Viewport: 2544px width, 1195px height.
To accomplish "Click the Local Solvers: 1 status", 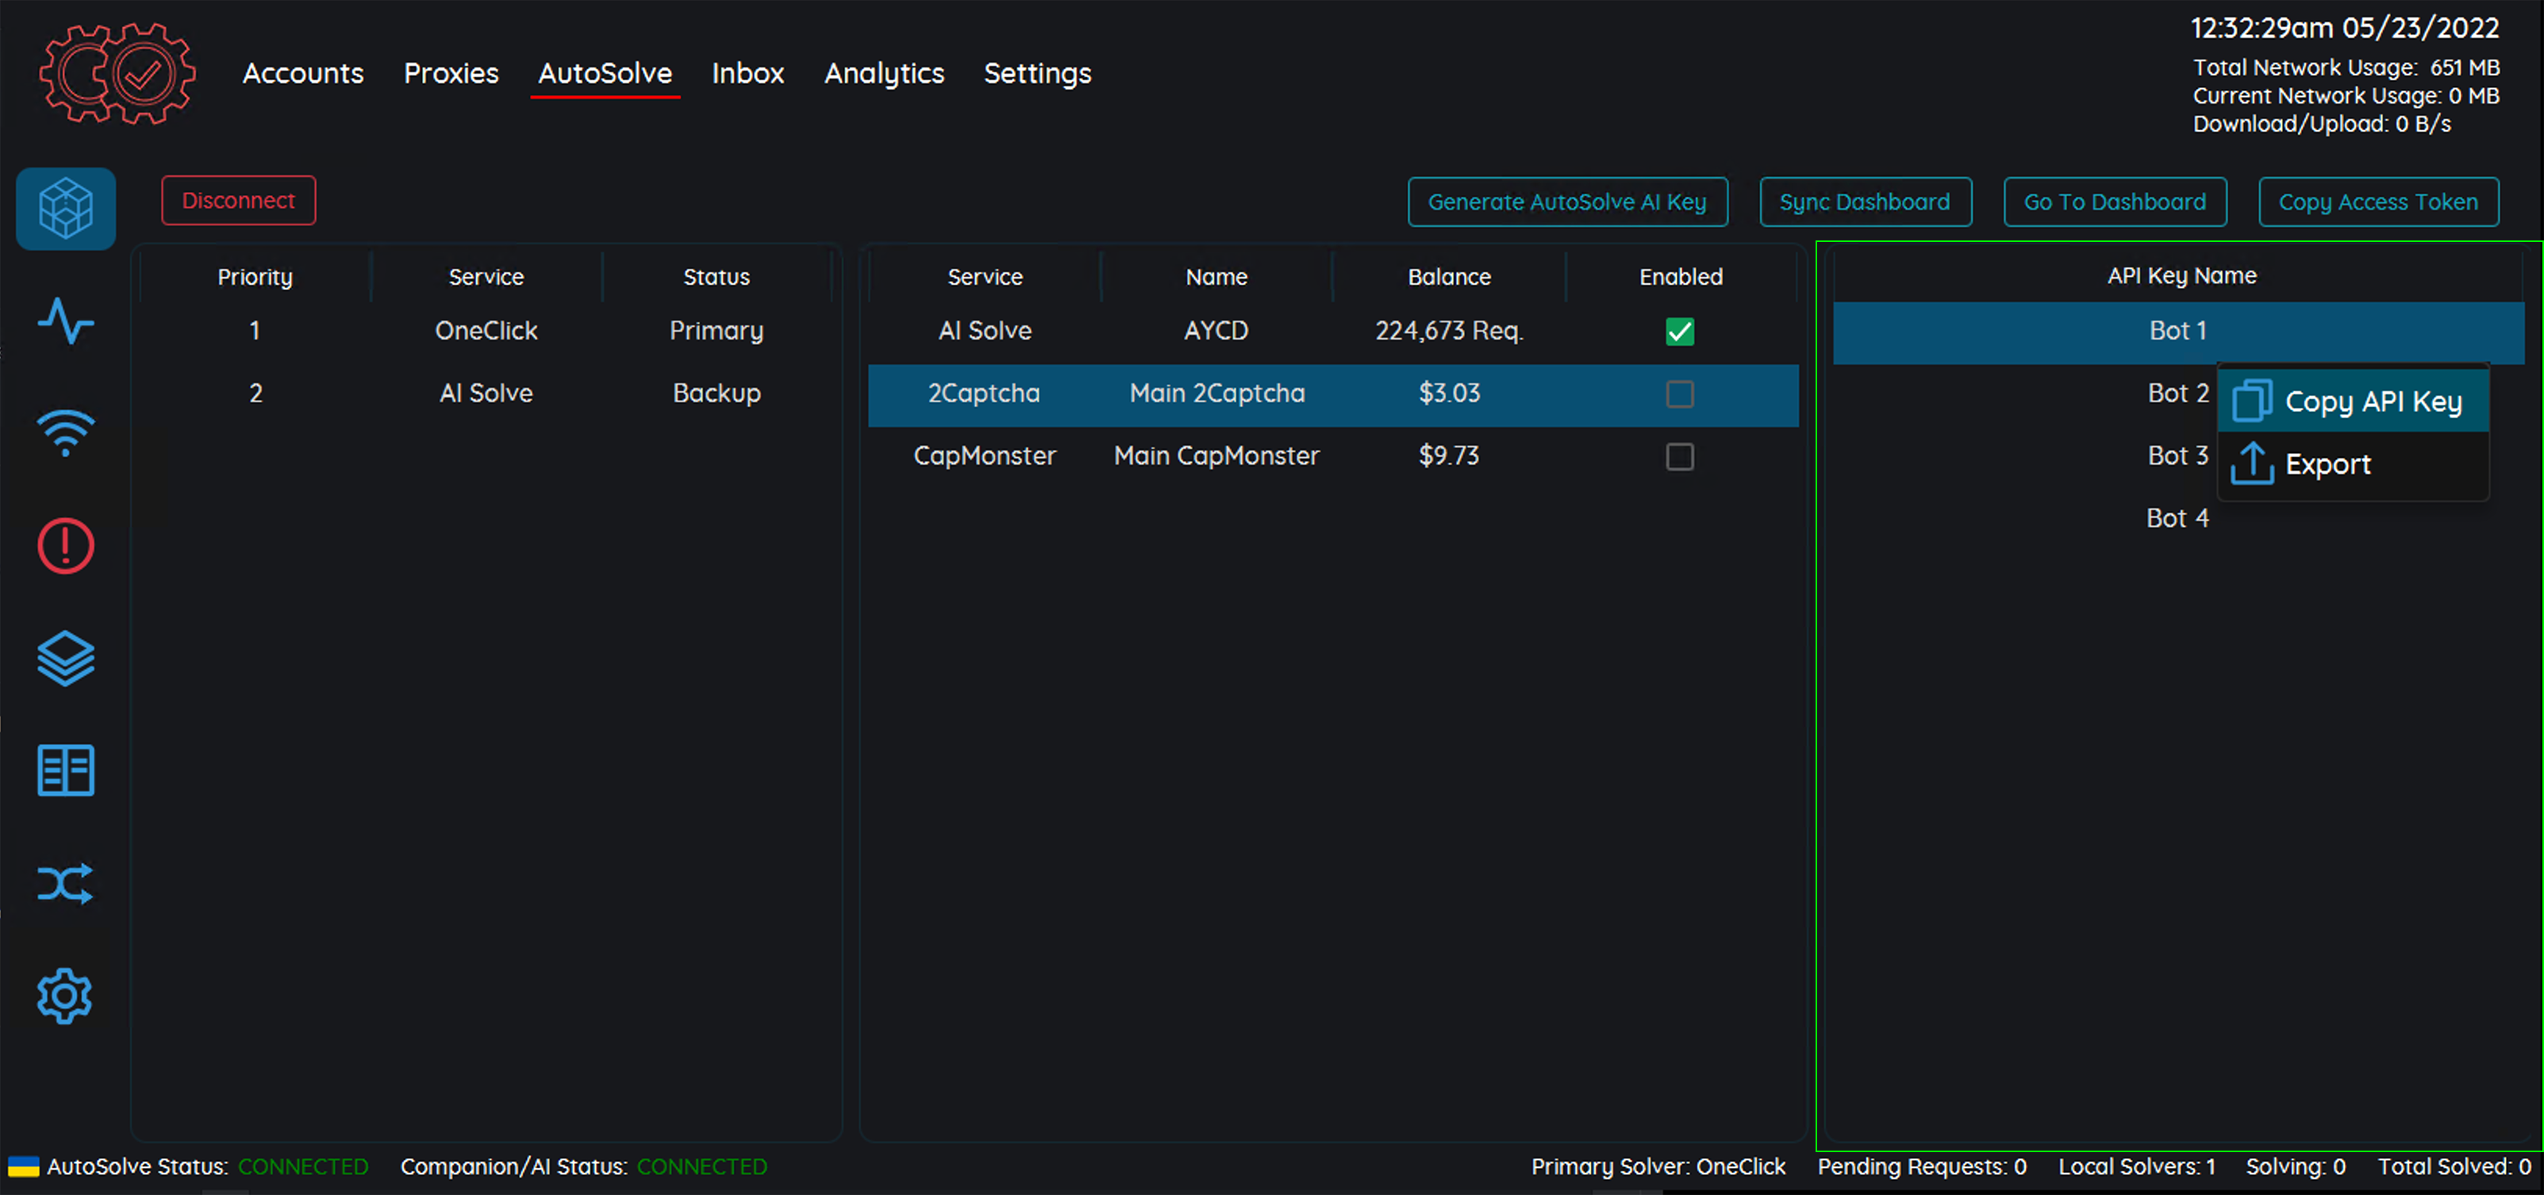I will (x=2137, y=1166).
